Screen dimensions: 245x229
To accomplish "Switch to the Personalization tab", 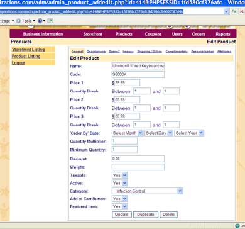I will click(x=202, y=52).
